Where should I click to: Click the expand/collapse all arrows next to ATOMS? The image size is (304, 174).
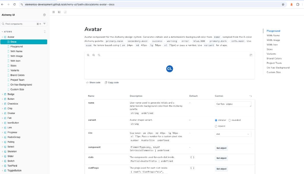coord(45,31)
